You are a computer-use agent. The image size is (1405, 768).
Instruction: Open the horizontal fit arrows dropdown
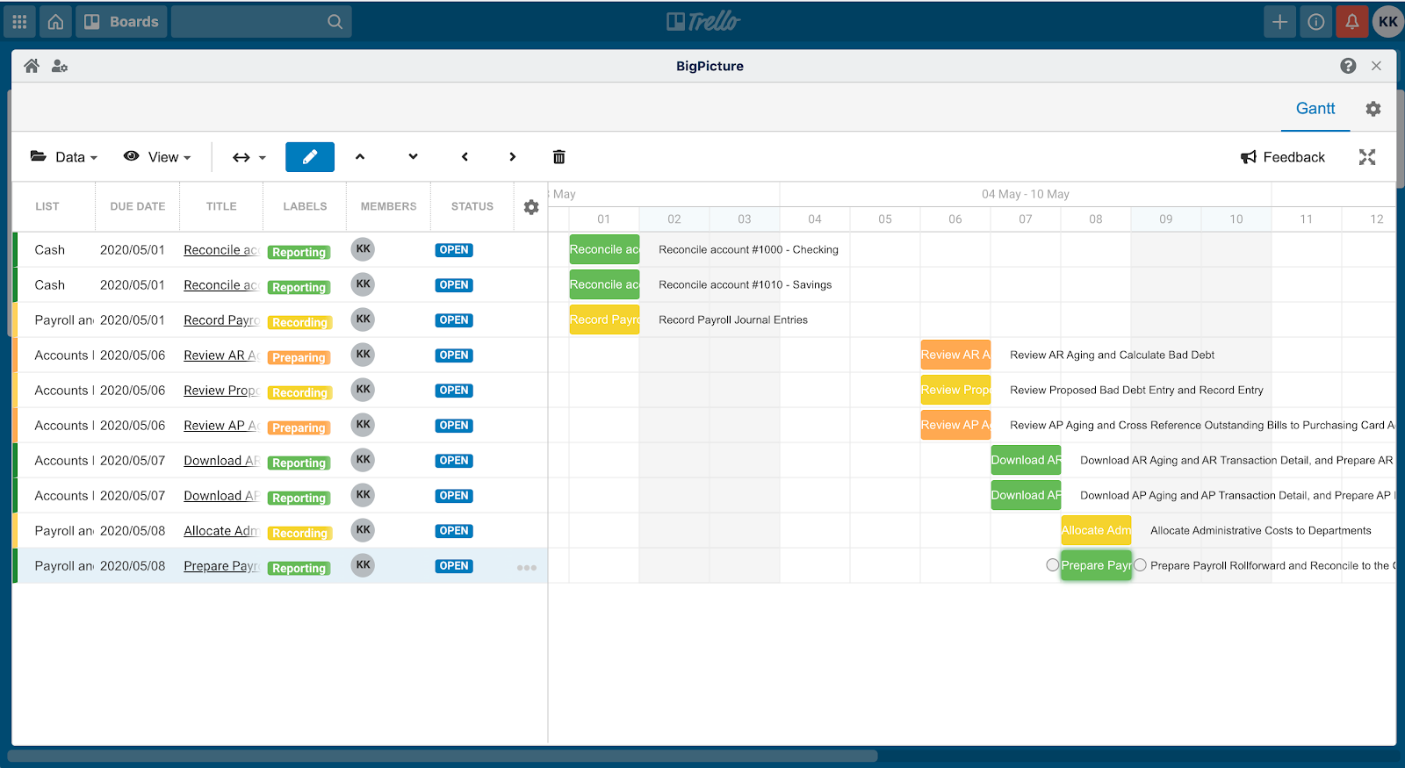coord(249,157)
